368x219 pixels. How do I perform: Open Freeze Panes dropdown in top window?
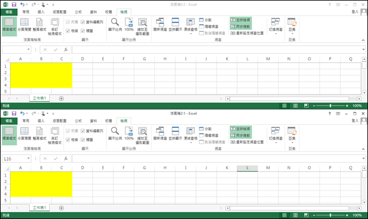[x=191, y=34]
